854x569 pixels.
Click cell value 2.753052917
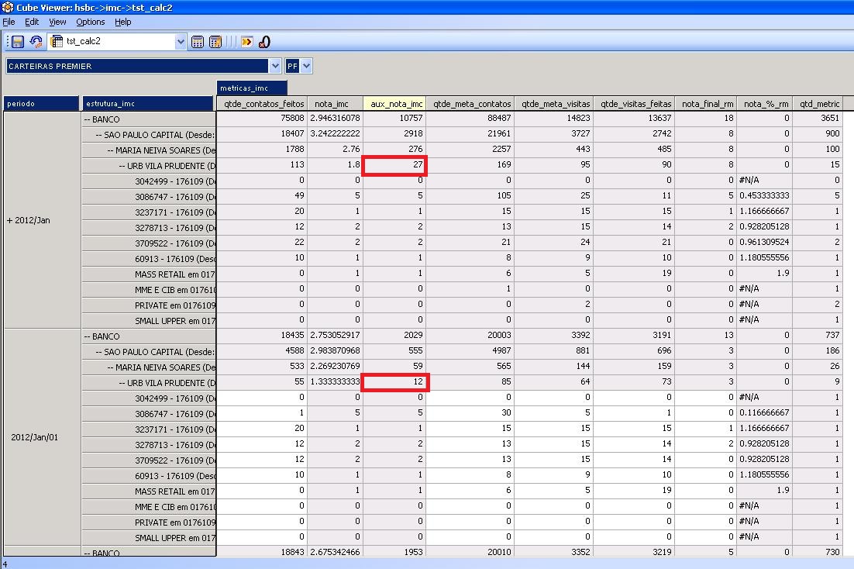[335, 335]
